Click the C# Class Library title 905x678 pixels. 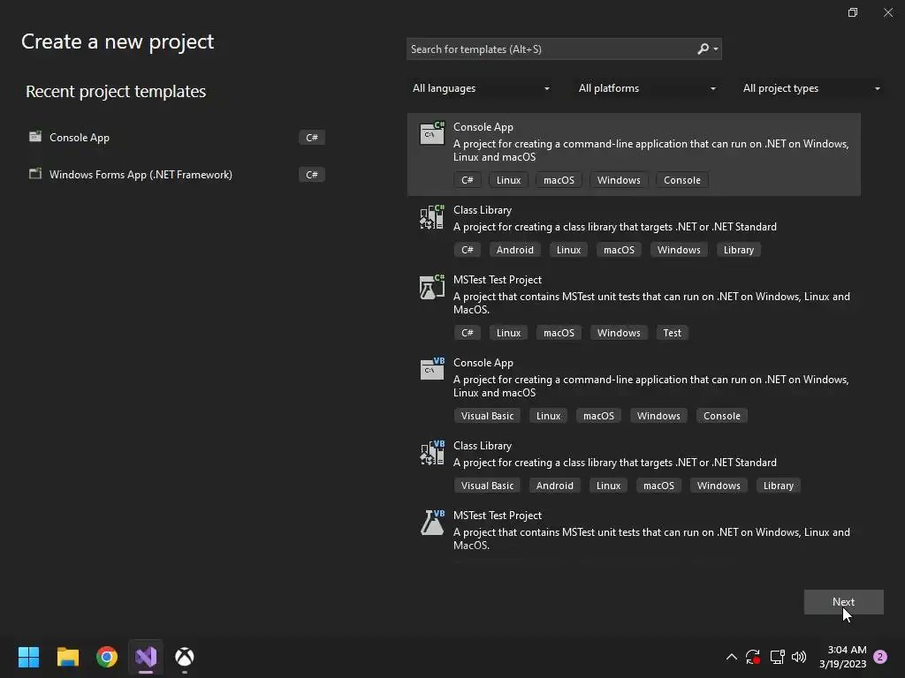point(483,210)
